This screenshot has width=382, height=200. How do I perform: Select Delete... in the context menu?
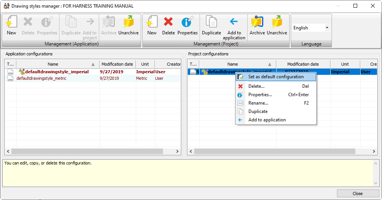pos(256,86)
